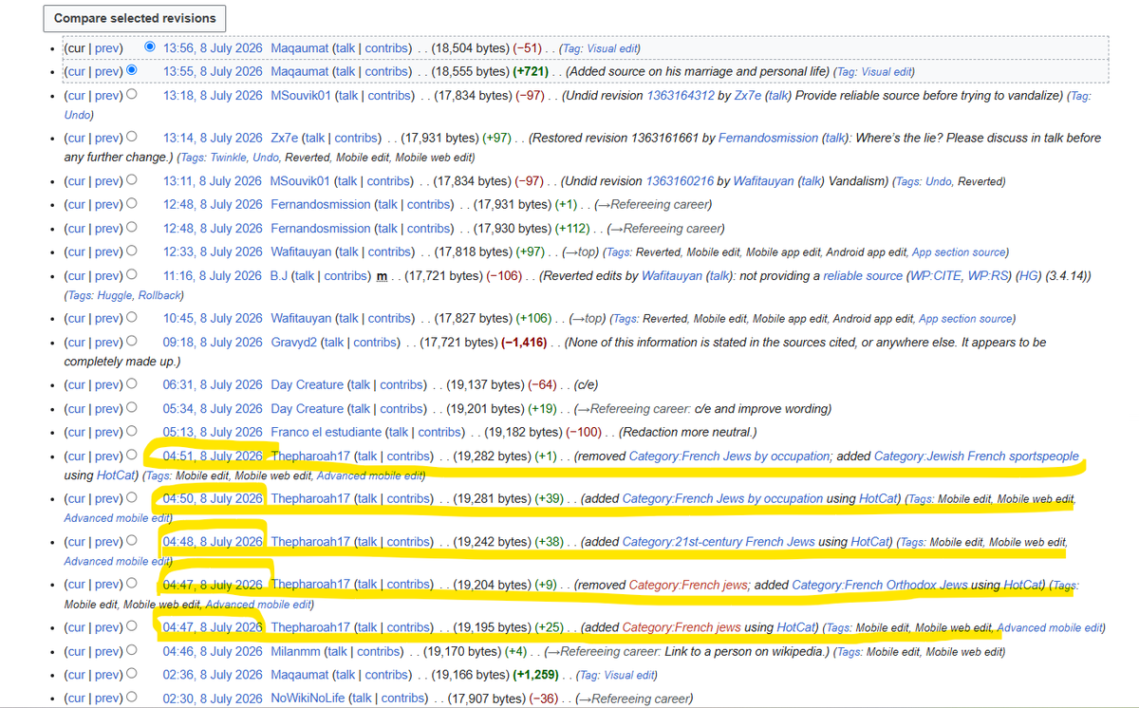Open Fernandosmission link in Zx7e edit summary
This screenshot has height=708, width=1139.
pos(767,138)
